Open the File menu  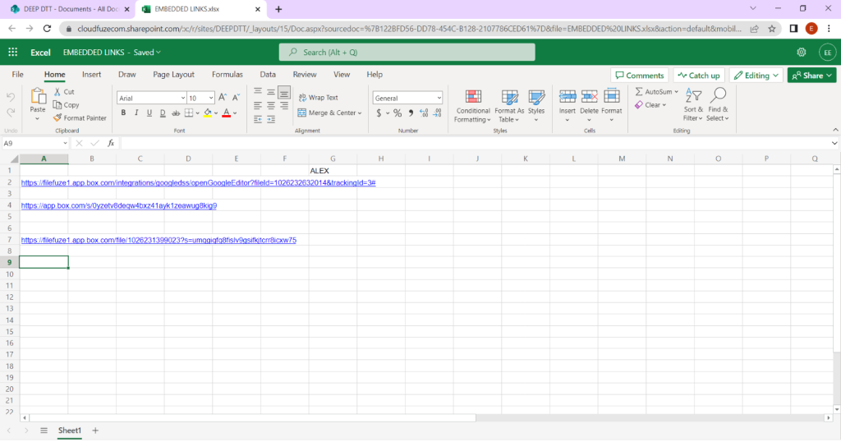(x=18, y=75)
